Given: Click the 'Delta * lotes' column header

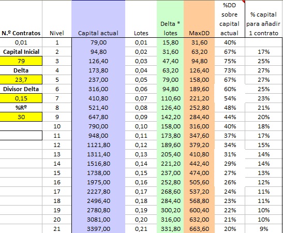Looking at the screenshot, I should click(x=170, y=19).
